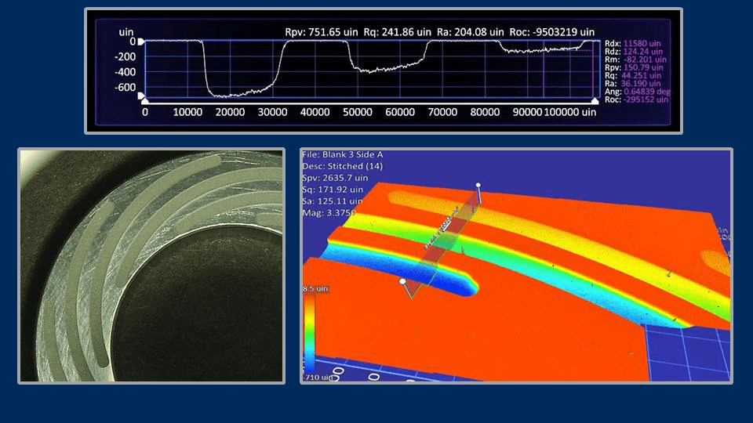The height and width of the screenshot is (423, 753).
Task: Click the Rdz: 124.24 uin entry
Action: (x=634, y=52)
